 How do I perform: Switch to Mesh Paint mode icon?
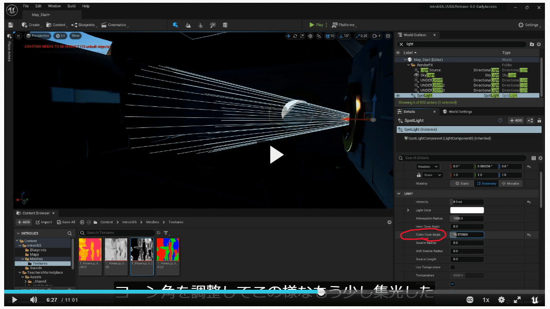point(213,25)
